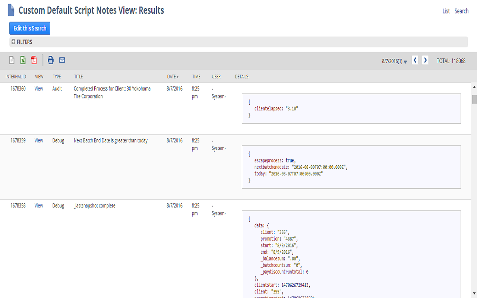Export results to Excel icon

23,60
